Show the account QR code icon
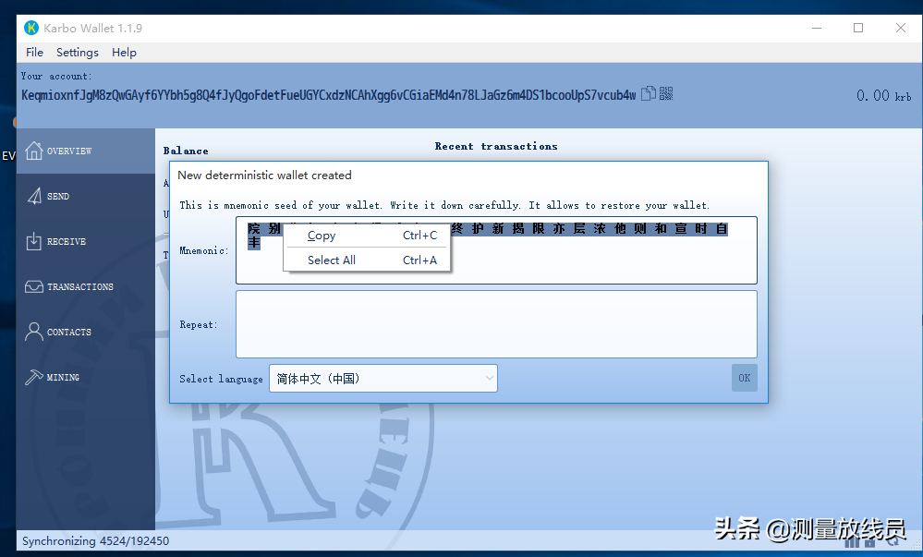 (x=666, y=93)
